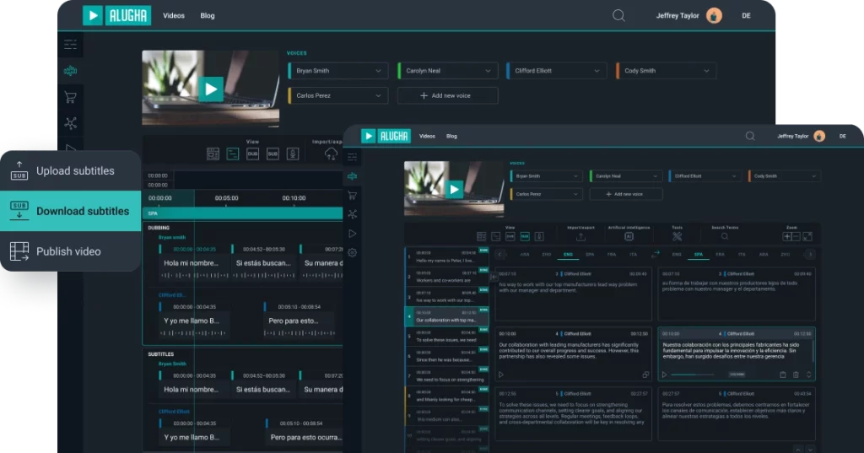Click the Tools wrench icon
This screenshot has width=864, height=453.
(677, 237)
